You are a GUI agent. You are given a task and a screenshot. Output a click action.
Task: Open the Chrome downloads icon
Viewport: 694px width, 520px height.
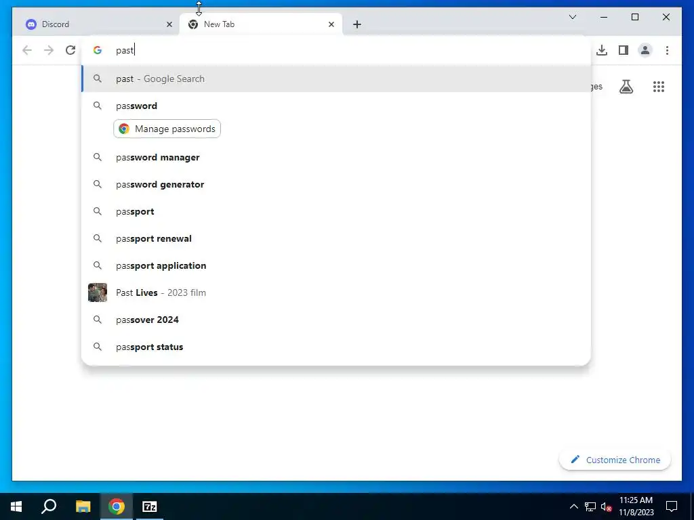point(602,50)
